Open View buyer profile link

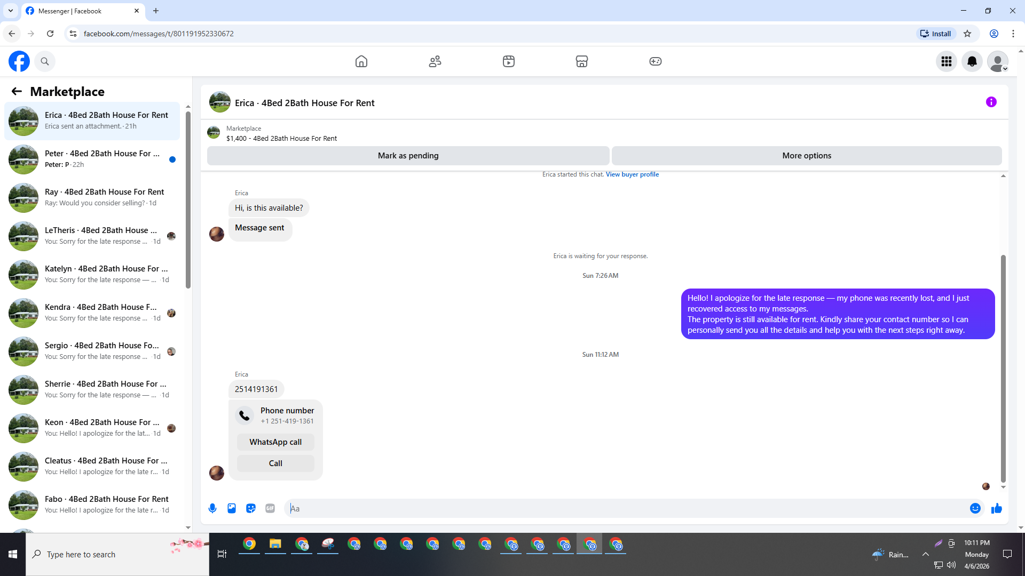click(x=632, y=174)
